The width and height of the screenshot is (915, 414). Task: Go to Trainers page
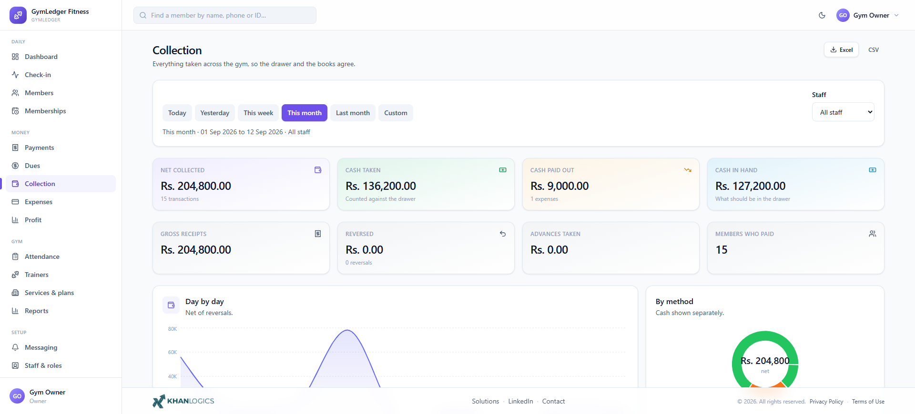pyautogui.click(x=61, y=275)
